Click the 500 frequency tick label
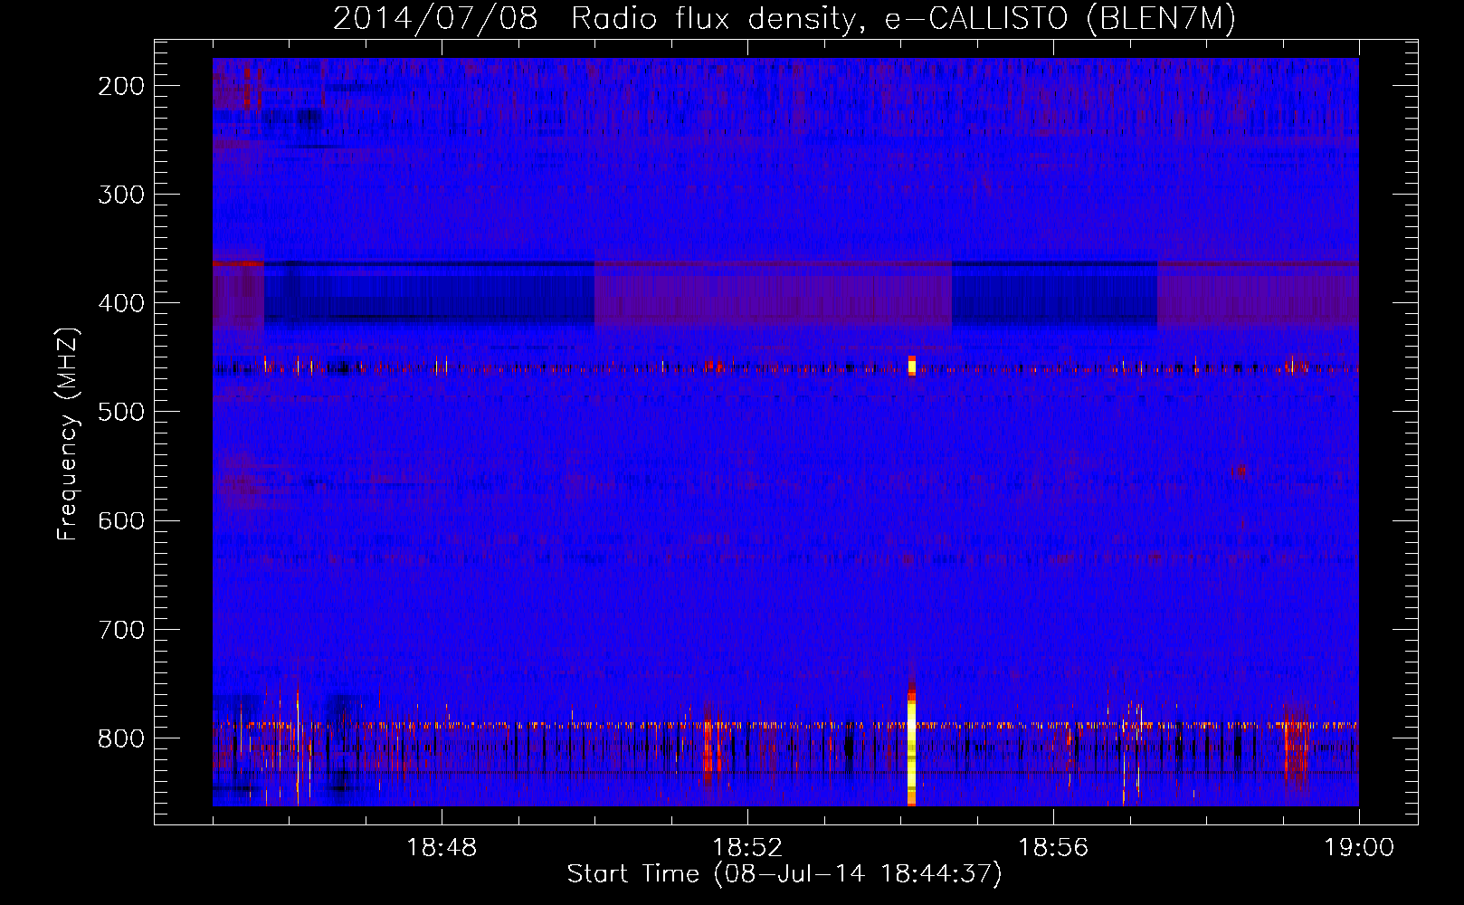1464x905 pixels. coord(120,412)
